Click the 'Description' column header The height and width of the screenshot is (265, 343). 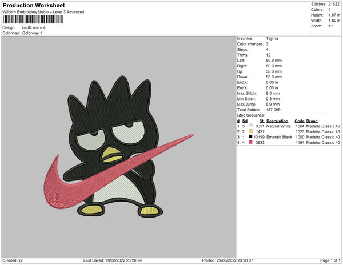pos(277,121)
